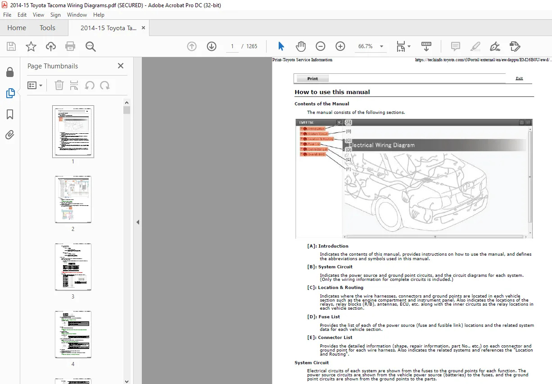Screen dimensions: 552x384
Task: Switch to the Home tab
Action: (17, 28)
